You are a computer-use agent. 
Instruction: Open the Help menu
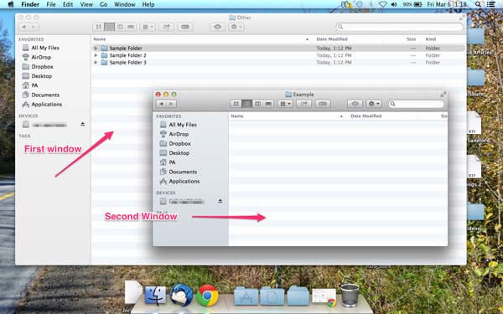[148, 4]
